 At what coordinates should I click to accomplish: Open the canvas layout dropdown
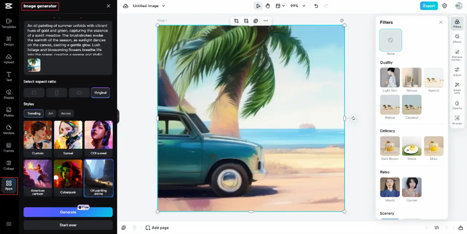point(280,6)
